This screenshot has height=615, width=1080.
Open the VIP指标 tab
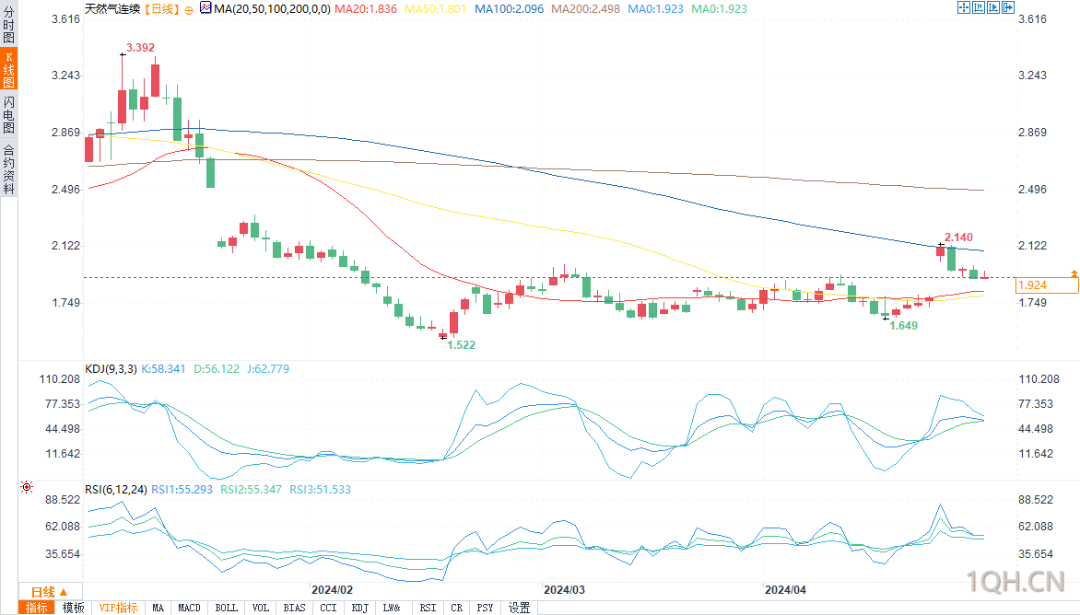point(118,608)
